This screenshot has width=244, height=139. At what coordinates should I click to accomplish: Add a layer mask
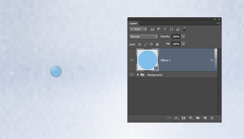pyautogui.click(x=184, y=118)
